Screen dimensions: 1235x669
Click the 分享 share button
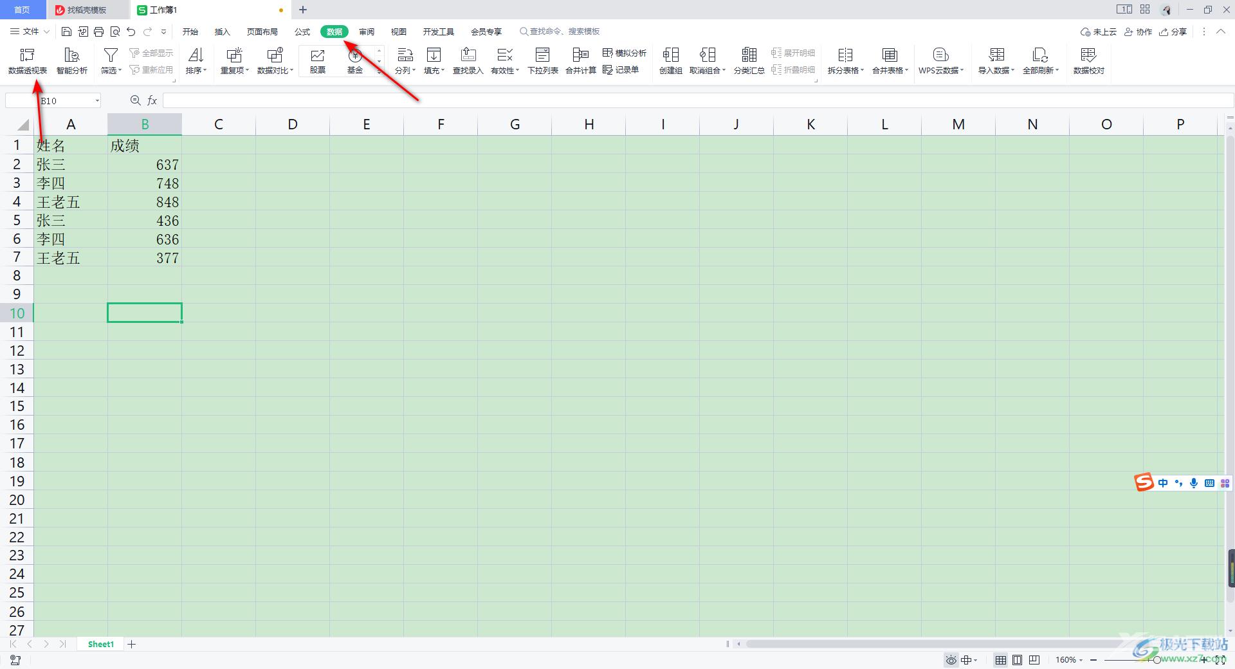(1173, 32)
